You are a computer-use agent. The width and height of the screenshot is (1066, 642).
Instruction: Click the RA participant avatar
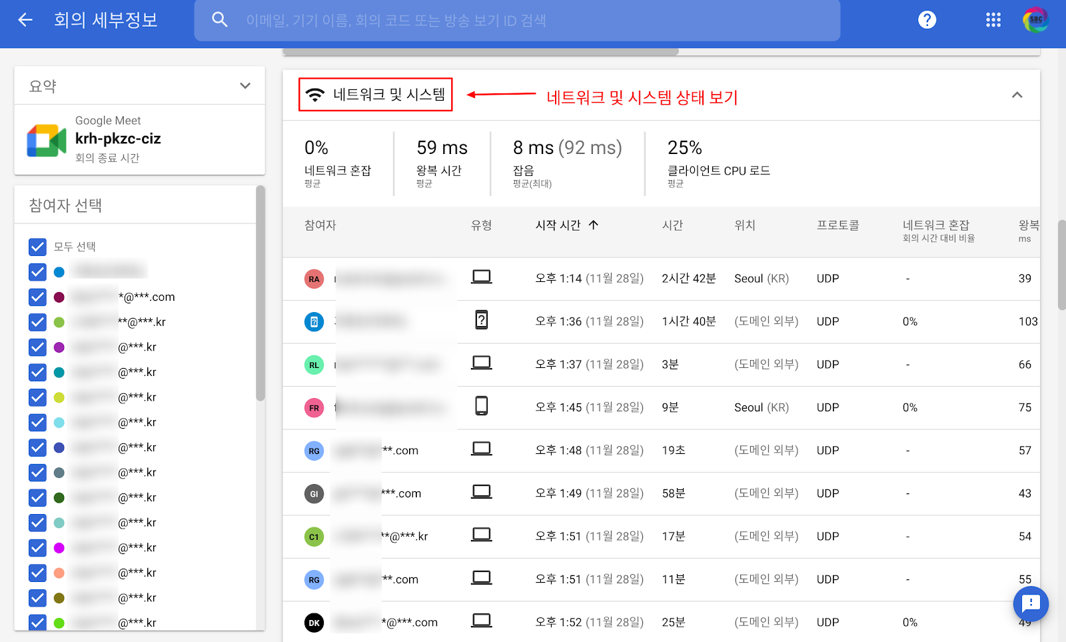pyautogui.click(x=314, y=279)
